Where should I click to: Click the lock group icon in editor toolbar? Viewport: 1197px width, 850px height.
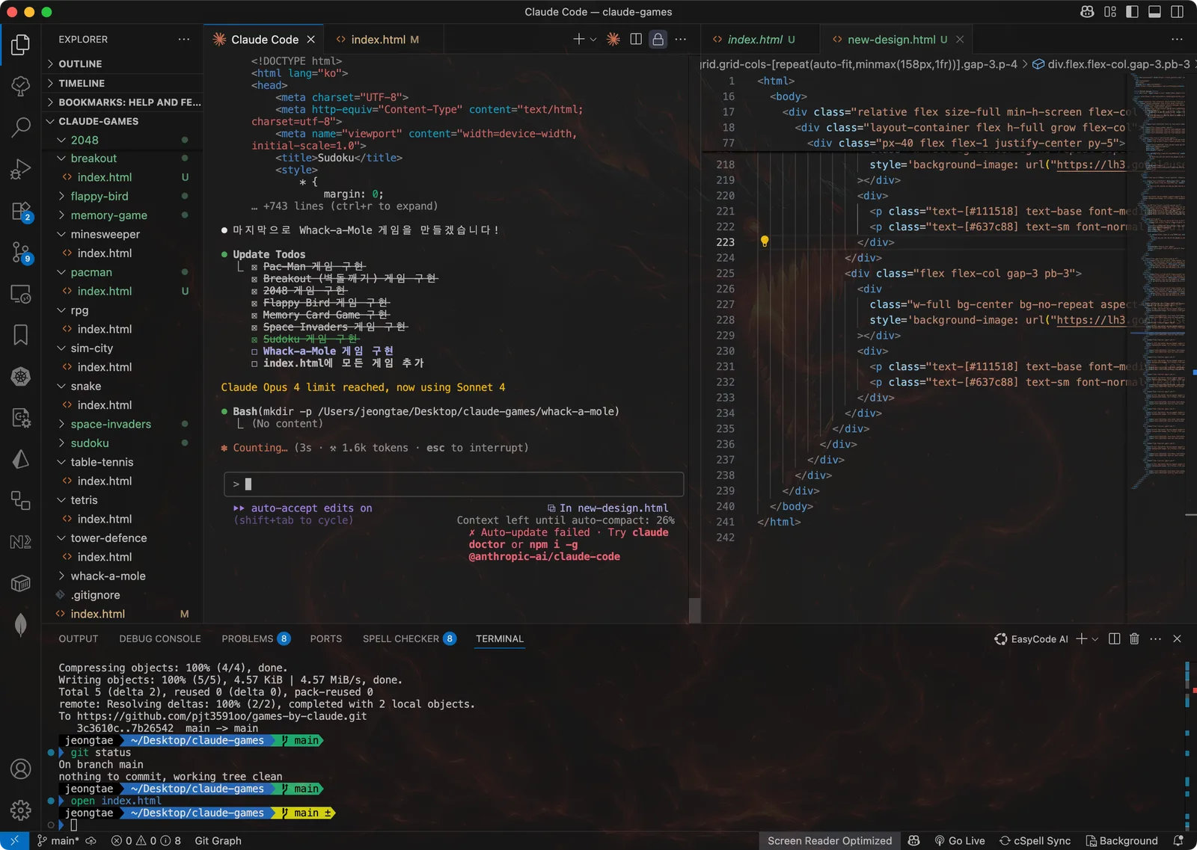658,39
